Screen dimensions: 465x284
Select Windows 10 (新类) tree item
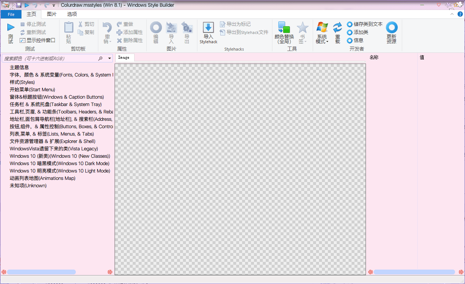pyautogui.click(x=60, y=156)
